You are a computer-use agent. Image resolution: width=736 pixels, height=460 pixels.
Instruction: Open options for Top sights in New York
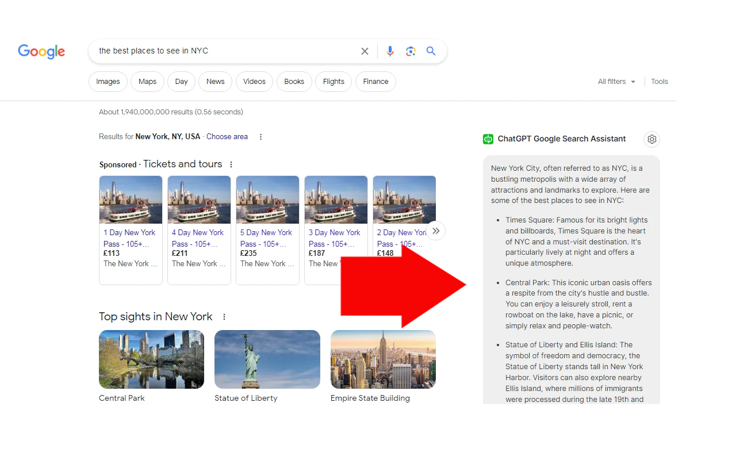pyautogui.click(x=224, y=317)
